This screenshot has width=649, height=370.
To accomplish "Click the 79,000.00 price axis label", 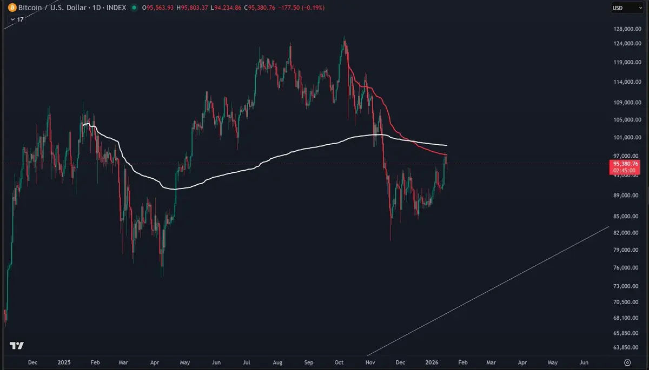I will click(x=626, y=250).
